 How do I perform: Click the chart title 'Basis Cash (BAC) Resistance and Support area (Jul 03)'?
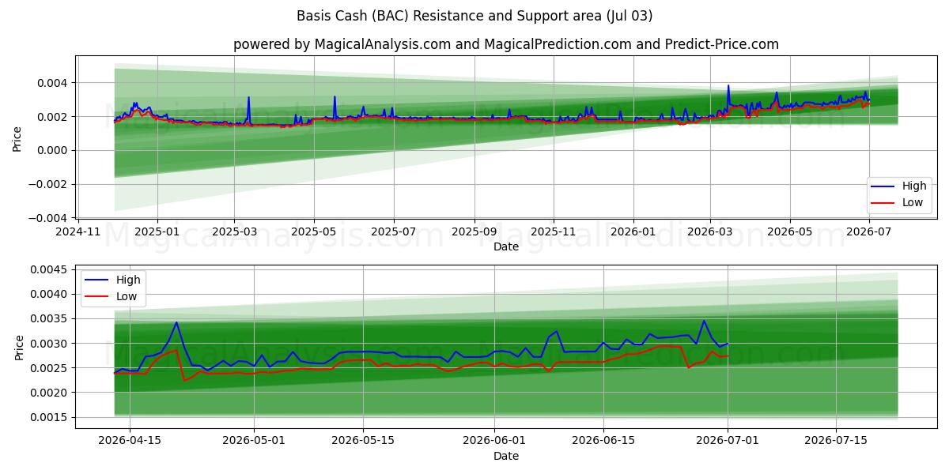click(475, 16)
